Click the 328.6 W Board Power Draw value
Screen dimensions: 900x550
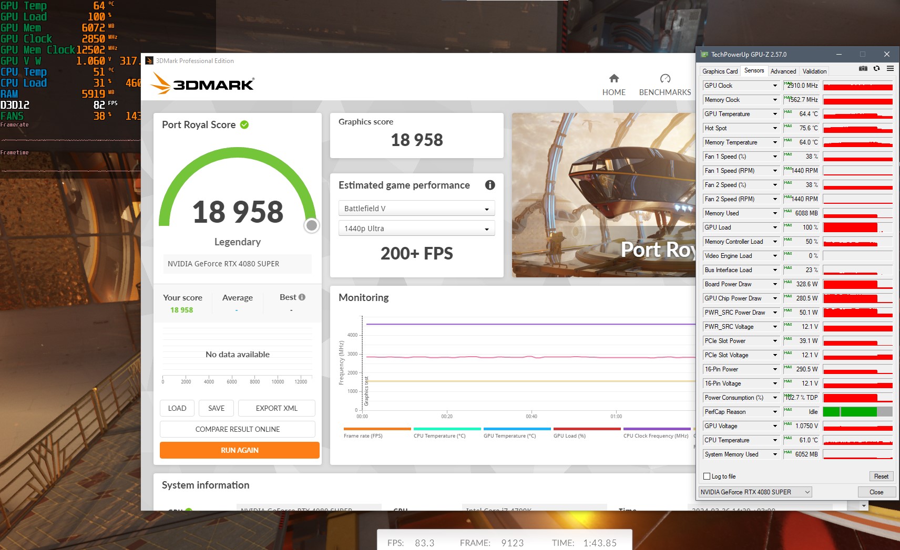[807, 284]
